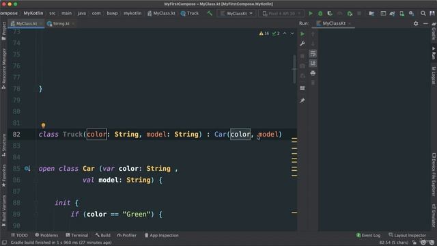437x246 pixels.
Task: Open the Emulator side panel
Action: click(434, 216)
